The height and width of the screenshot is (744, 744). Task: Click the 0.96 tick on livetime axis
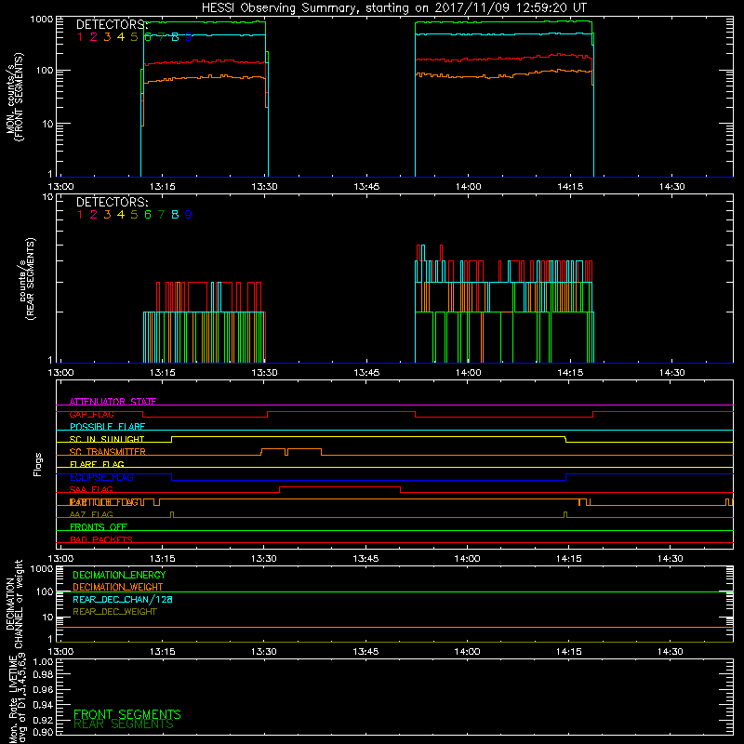43,689
